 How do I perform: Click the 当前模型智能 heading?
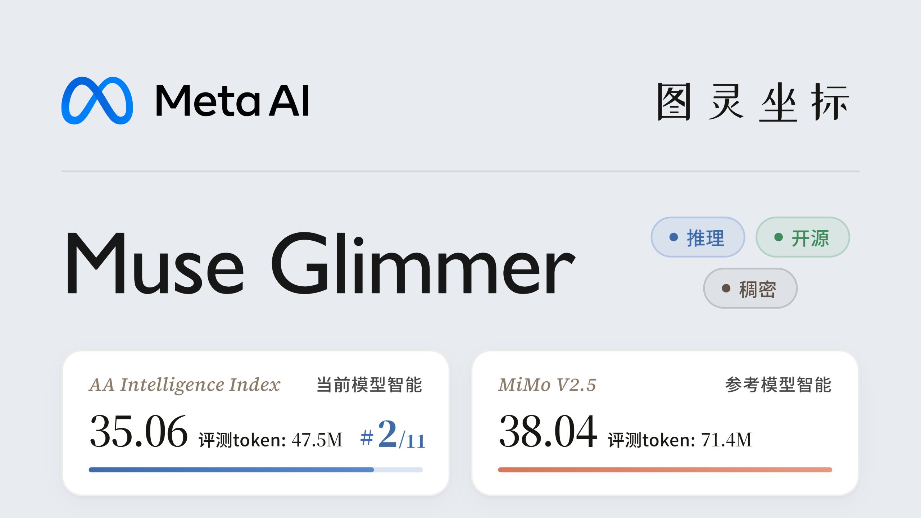pyautogui.click(x=369, y=385)
